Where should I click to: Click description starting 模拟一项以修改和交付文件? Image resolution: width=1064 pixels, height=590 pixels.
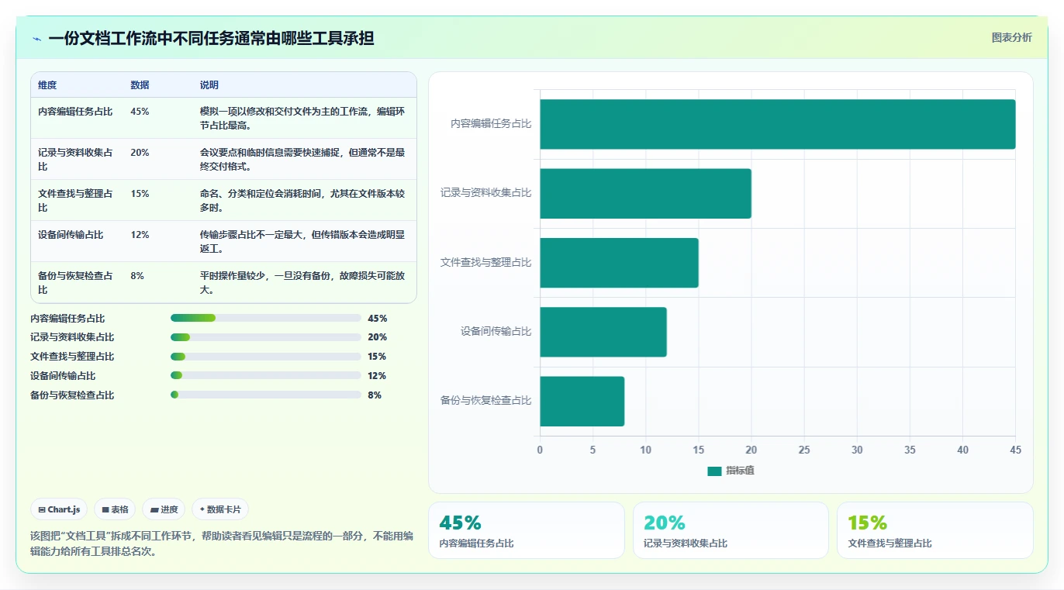302,119
